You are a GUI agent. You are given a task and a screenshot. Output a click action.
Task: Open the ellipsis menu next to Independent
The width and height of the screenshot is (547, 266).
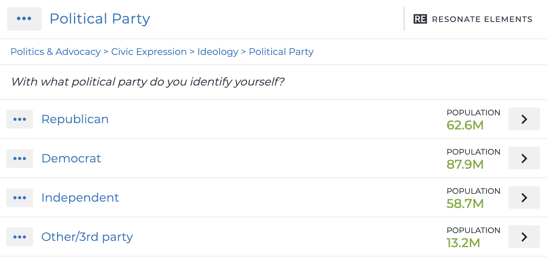click(20, 197)
